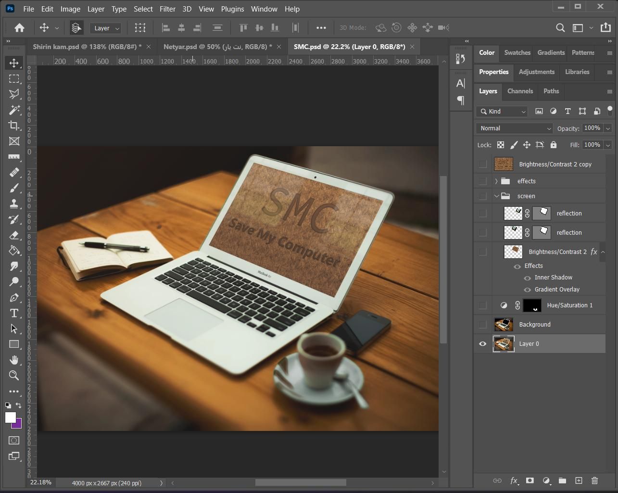Show the effects group visibility box
Viewport: 618px width, 493px height.
pos(482,181)
